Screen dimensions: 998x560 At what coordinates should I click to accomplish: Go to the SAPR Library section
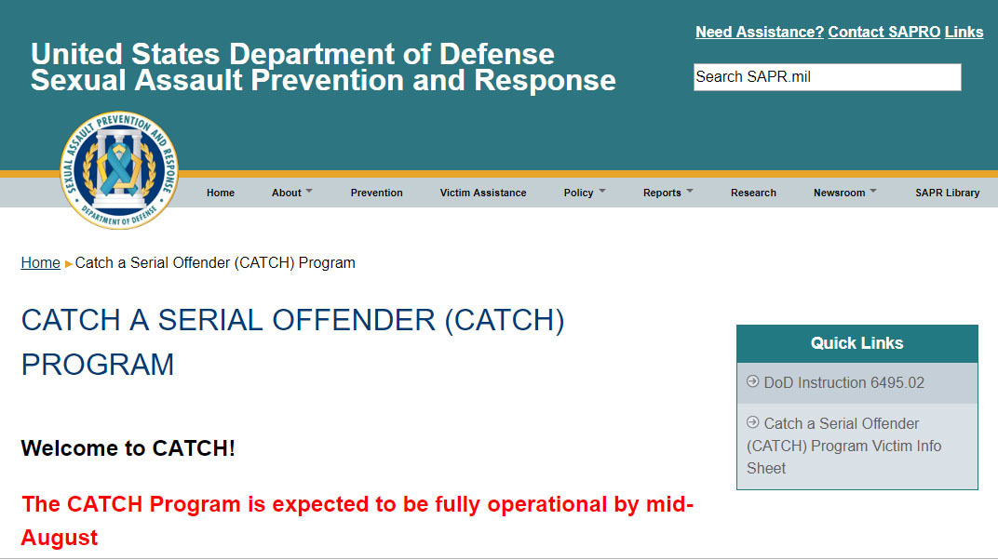(948, 193)
